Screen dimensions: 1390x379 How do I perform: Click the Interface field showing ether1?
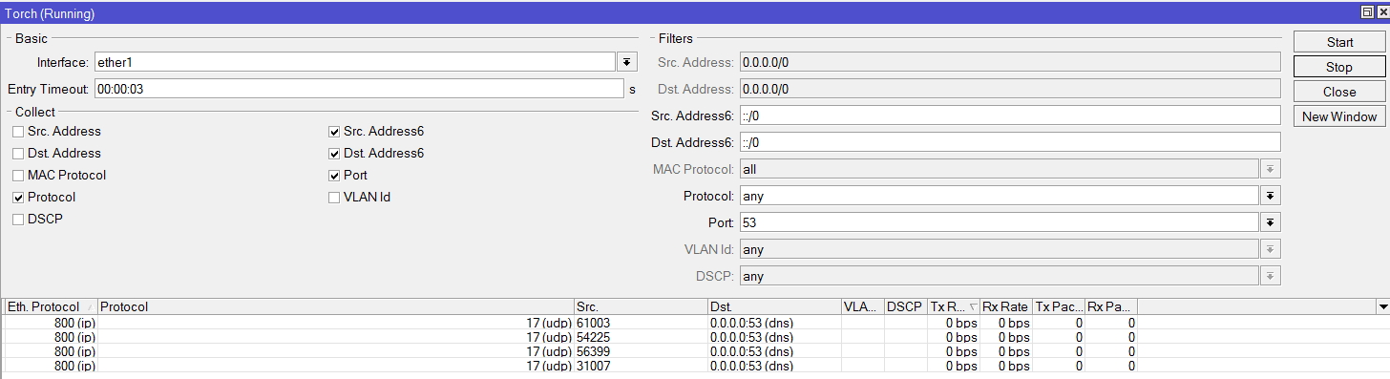(354, 62)
